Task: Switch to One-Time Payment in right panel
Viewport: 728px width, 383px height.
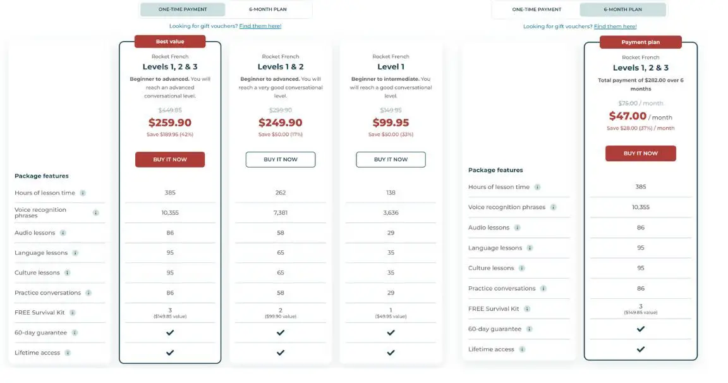Action: click(537, 9)
